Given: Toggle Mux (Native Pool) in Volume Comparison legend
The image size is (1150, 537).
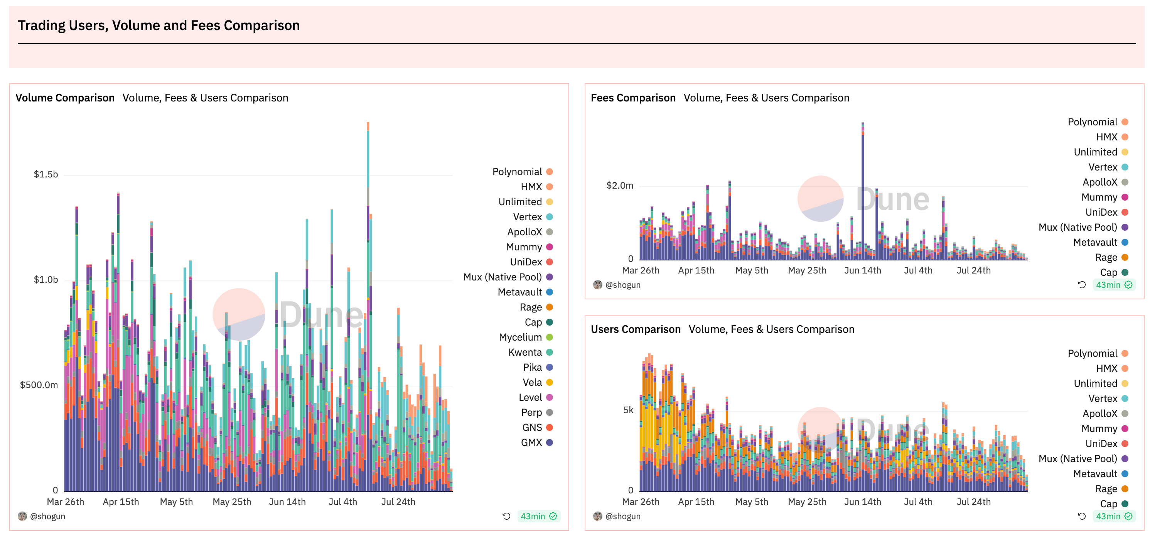Looking at the screenshot, I should tap(508, 277).
